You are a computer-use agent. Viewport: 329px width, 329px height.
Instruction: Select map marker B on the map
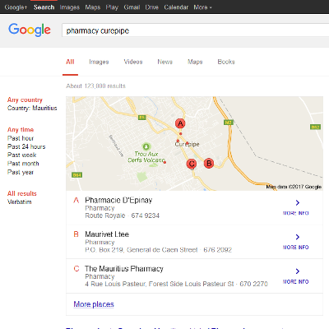209,164
